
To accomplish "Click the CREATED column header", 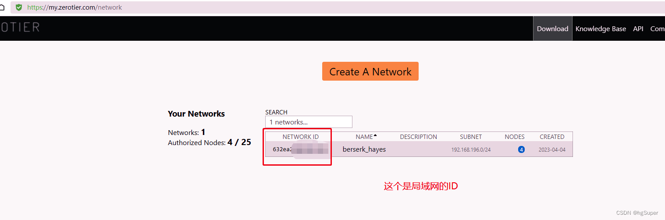I will [x=552, y=137].
